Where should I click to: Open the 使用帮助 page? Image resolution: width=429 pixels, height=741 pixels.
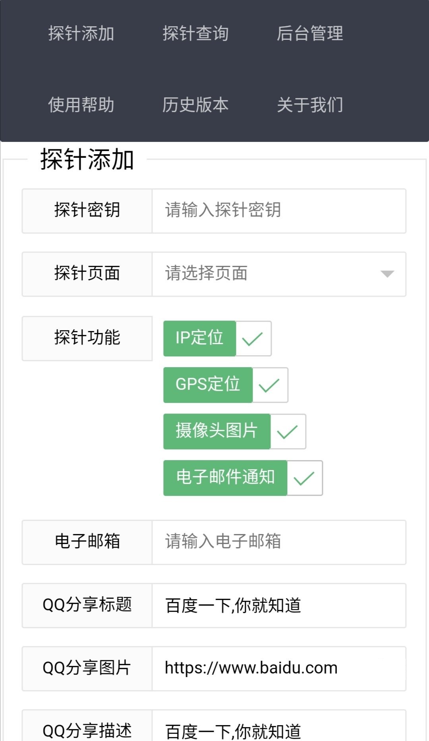(81, 105)
